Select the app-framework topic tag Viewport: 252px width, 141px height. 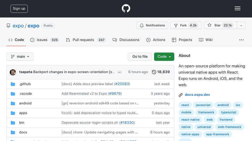[218, 134]
